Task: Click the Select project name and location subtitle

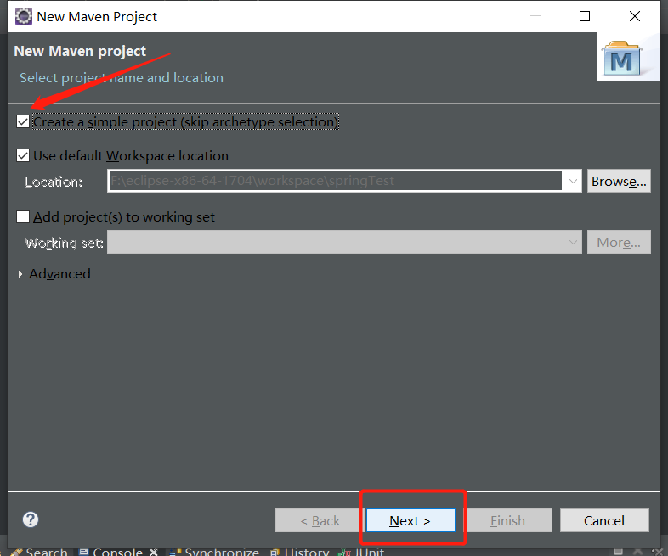Action: pos(122,78)
